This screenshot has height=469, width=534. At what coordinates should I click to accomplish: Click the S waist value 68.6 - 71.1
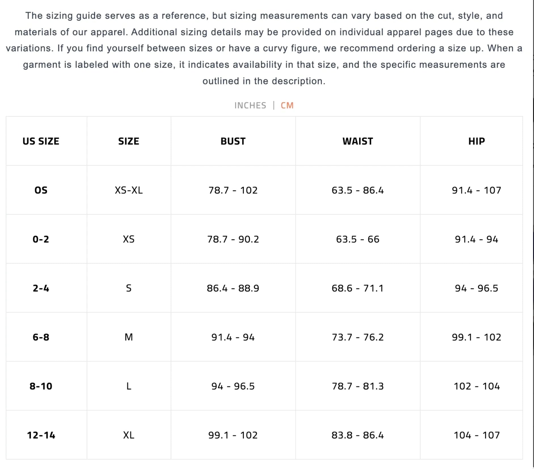point(358,288)
